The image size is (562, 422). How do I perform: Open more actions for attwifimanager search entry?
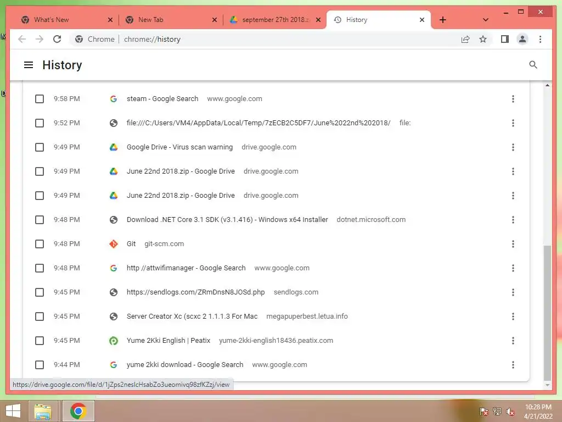click(513, 268)
